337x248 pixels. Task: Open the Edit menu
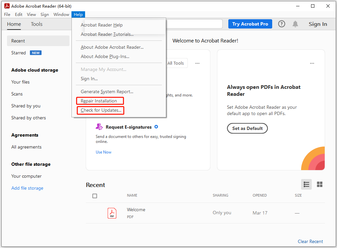tap(19, 14)
